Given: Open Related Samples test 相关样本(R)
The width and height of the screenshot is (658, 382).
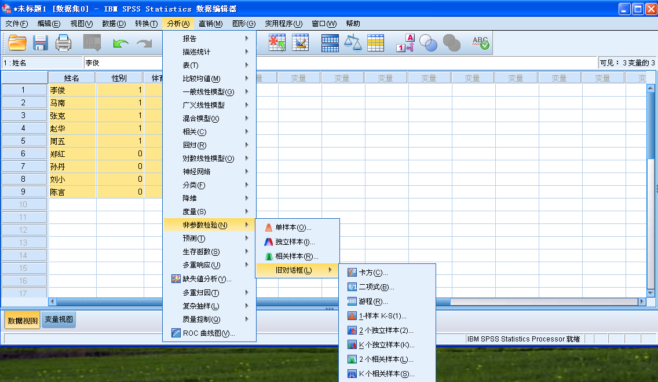Looking at the screenshot, I should 297,256.
